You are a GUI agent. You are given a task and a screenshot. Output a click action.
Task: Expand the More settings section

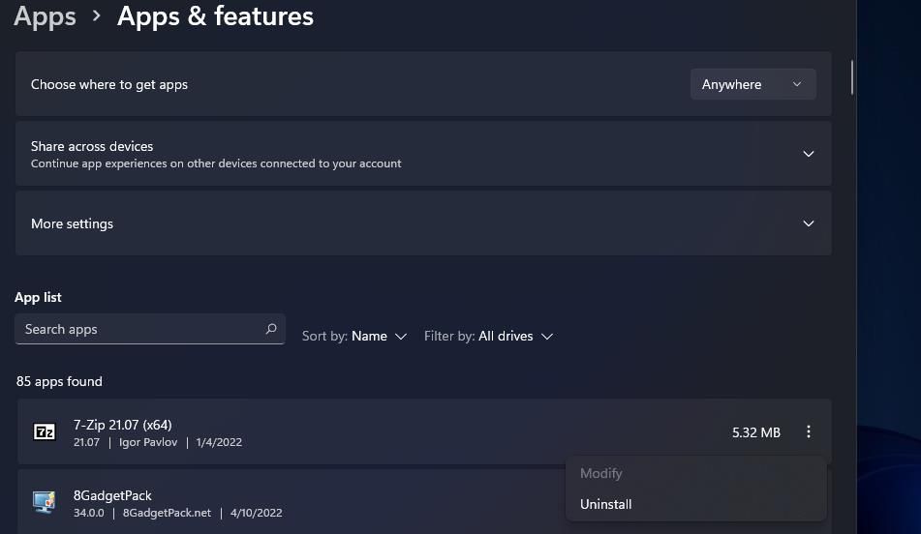(809, 223)
